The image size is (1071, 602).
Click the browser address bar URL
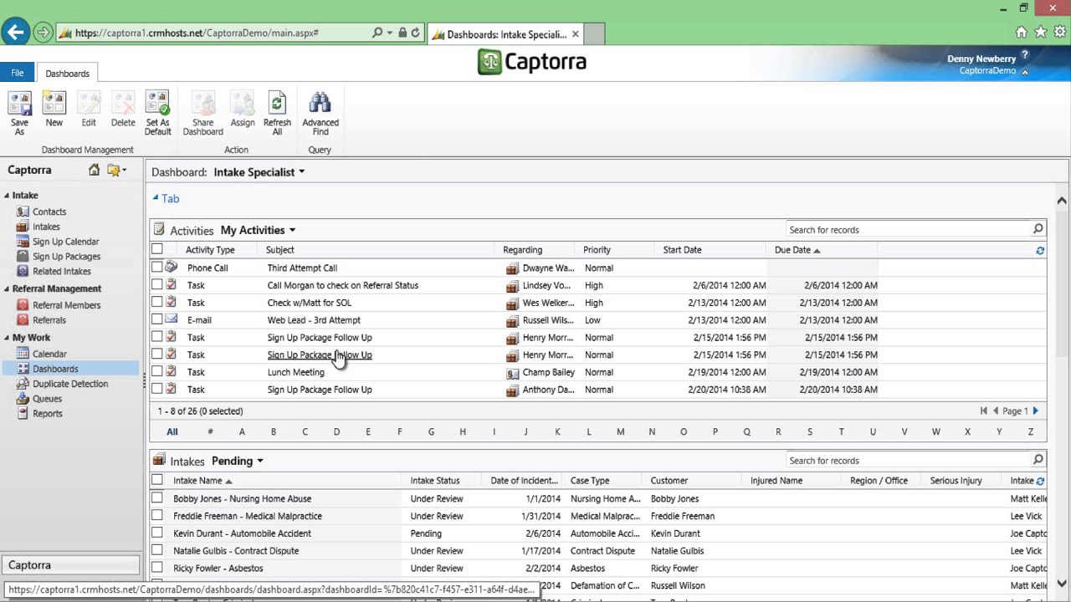click(x=197, y=33)
